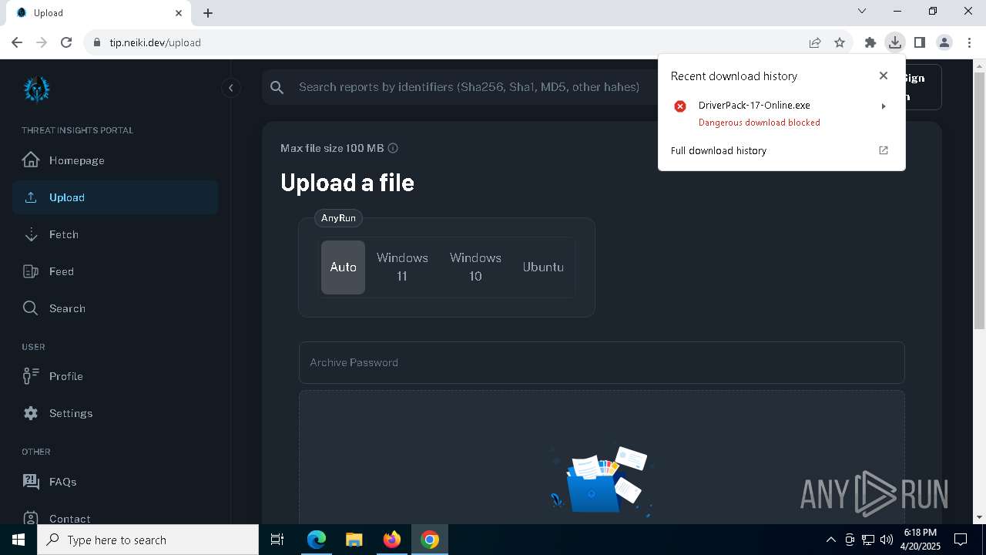
Task: Click the Threat Insights Portal logo
Action: pos(36,89)
